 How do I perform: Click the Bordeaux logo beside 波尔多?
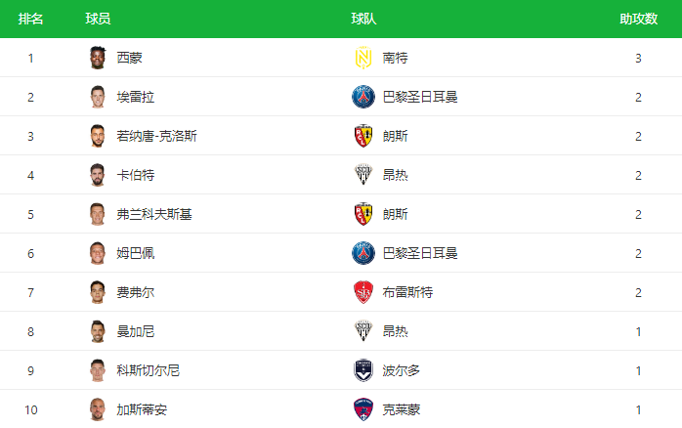click(x=363, y=370)
